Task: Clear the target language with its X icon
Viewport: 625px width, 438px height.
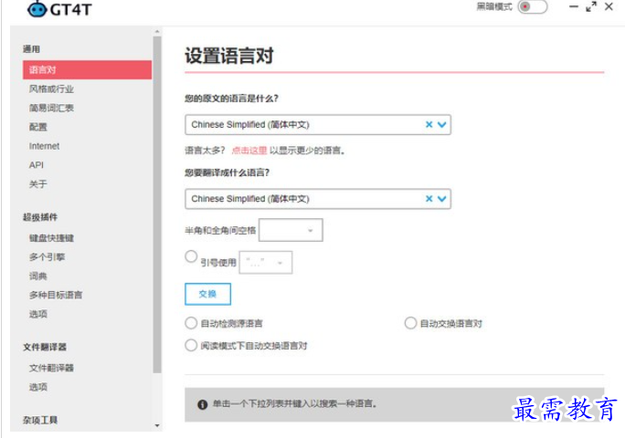Action: 429,199
